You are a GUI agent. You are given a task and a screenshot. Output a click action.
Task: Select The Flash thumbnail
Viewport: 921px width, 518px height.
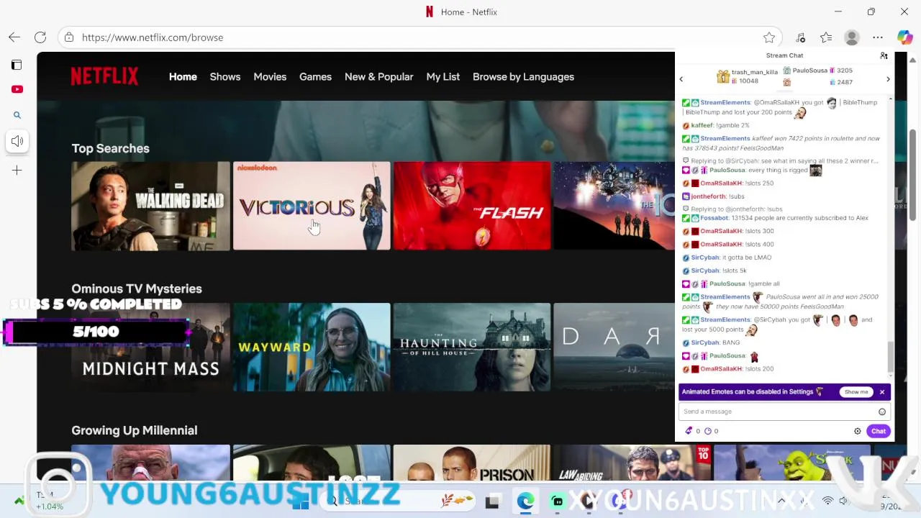(472, 206)
